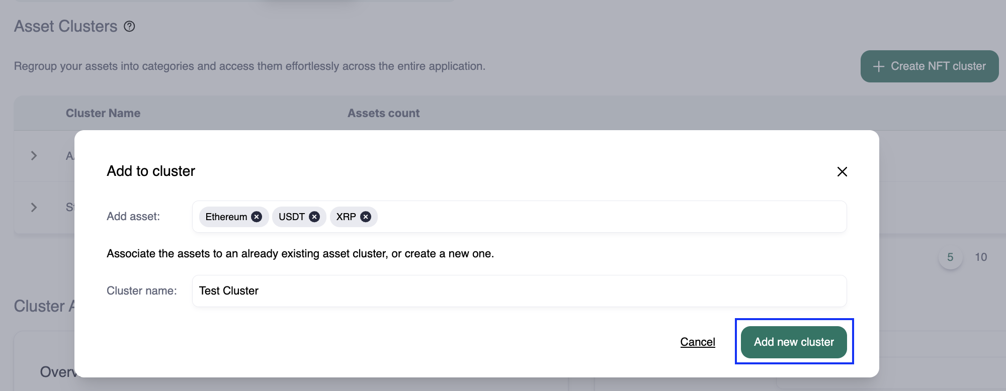
Task: Click the Add new cluster button
Action: (794, 342)
